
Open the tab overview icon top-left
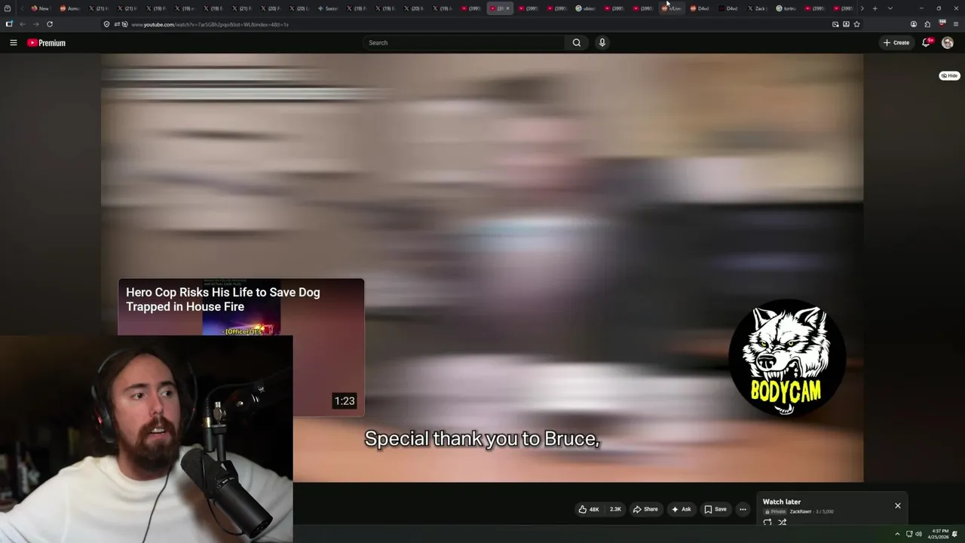8,8
